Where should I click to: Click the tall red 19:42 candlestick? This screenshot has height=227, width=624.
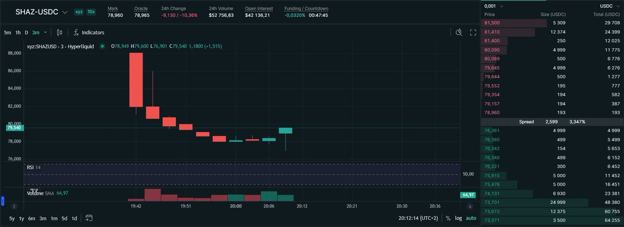click(136, 80)
